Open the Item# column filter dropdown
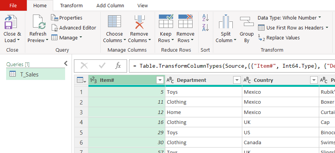The image size is (335, 153). coord(160,80)
